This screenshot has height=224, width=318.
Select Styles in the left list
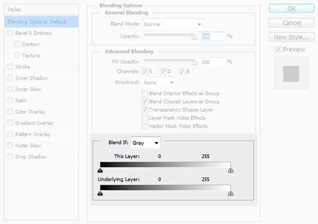(x=41, y=10)
